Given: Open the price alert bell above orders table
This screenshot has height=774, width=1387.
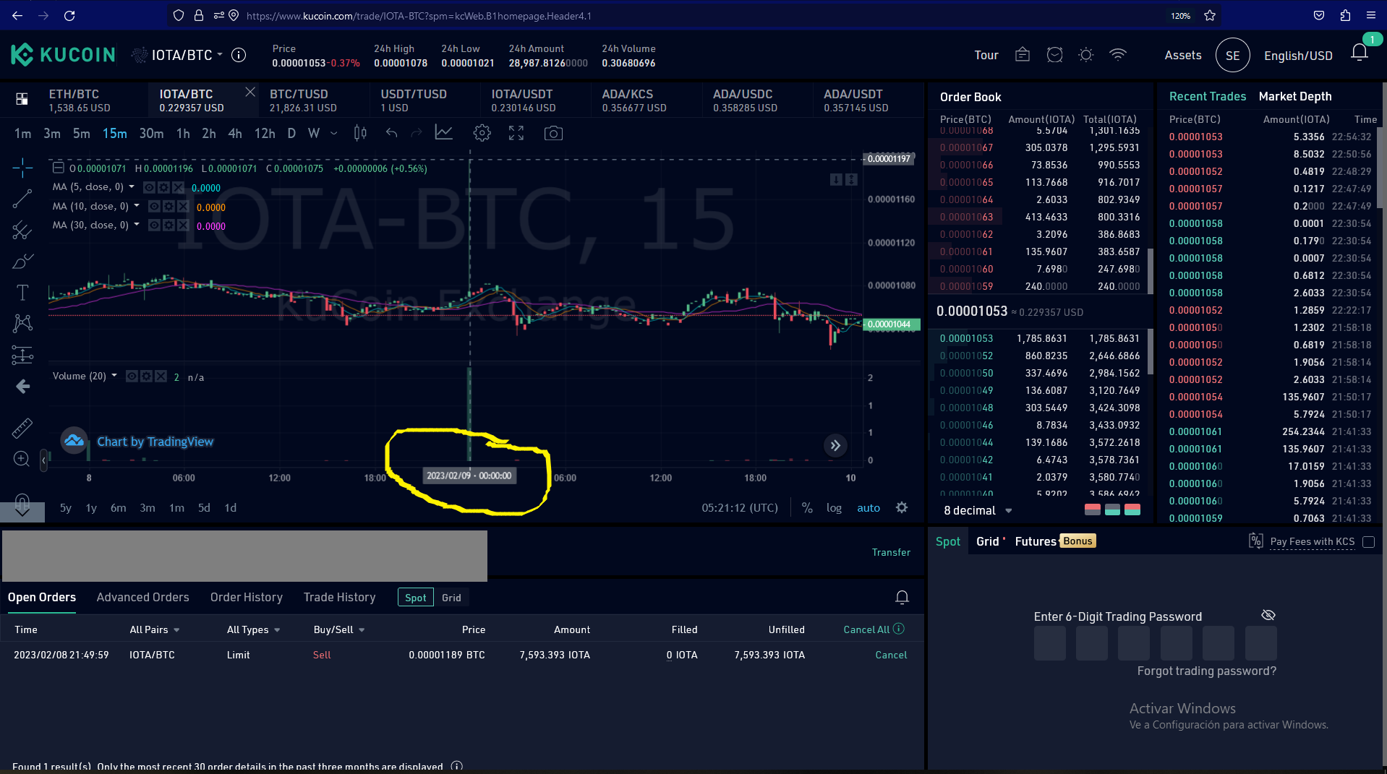Looking at the screenshot, I should [902, 597].
